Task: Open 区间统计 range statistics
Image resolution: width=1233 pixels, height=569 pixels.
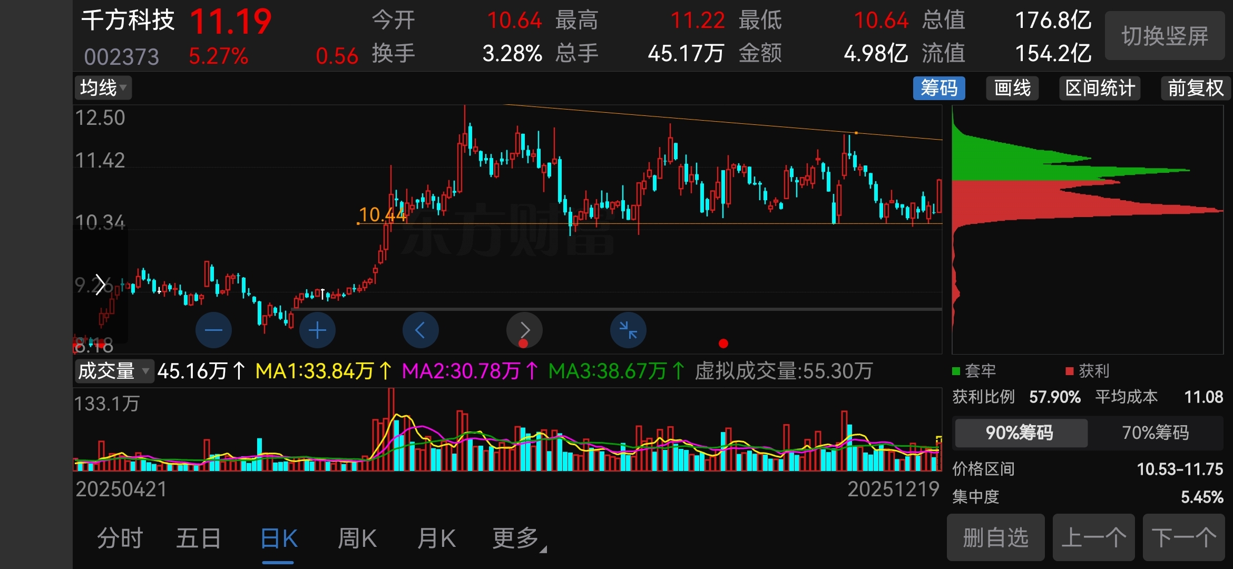Action: tap(1100, 88)
